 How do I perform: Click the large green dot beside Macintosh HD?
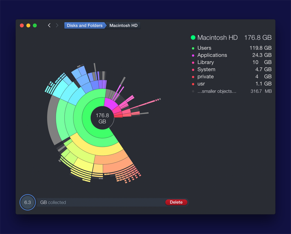(x=193, y=38)
